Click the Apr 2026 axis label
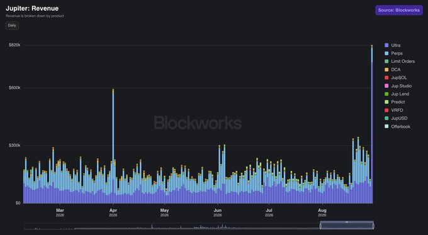Viewport: 428px width, 235px height. coord(113,212)
